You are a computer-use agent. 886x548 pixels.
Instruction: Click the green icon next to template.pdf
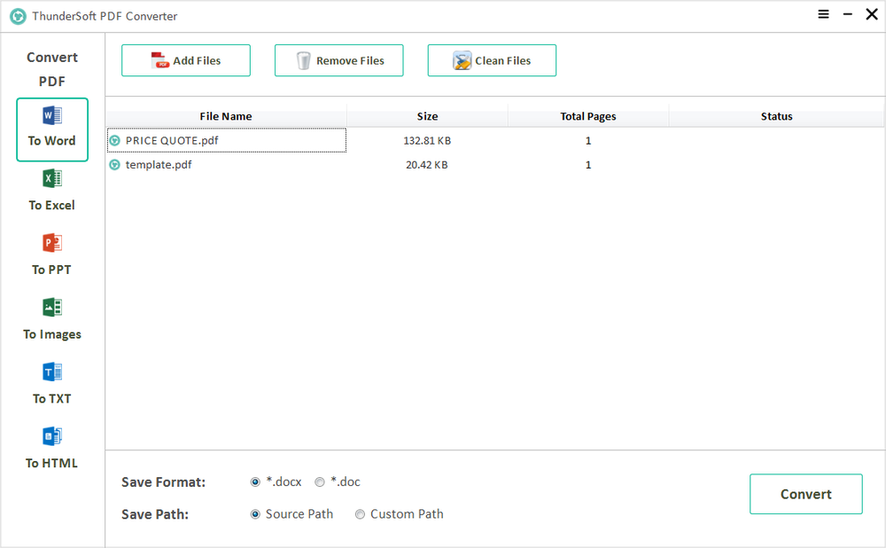114,164
